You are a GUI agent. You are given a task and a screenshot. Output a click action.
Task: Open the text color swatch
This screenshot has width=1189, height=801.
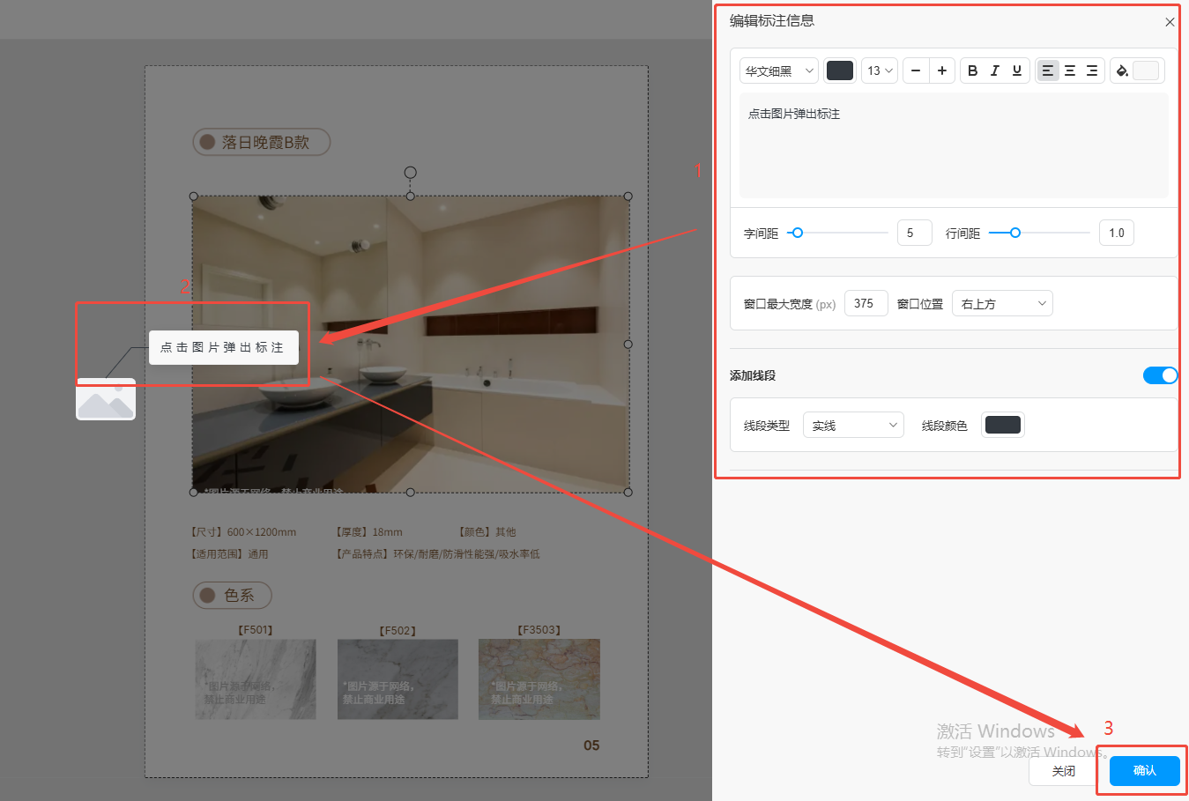[x=840, y=70]
